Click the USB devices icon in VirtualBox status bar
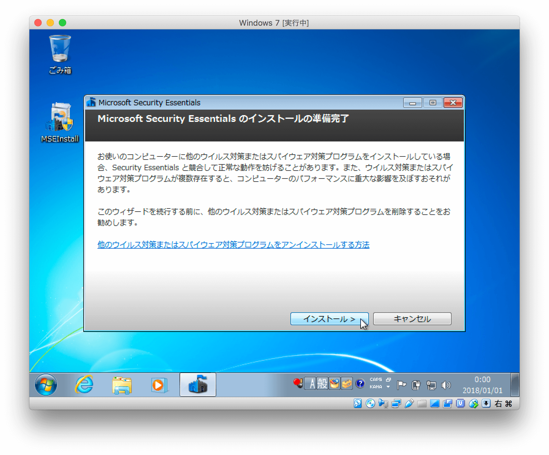This screenshot has width=549, height=455. coord(409,404)
